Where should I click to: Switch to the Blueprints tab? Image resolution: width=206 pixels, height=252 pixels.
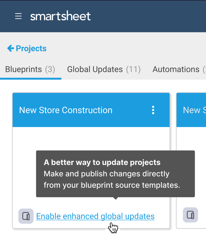tap(23, 69)
